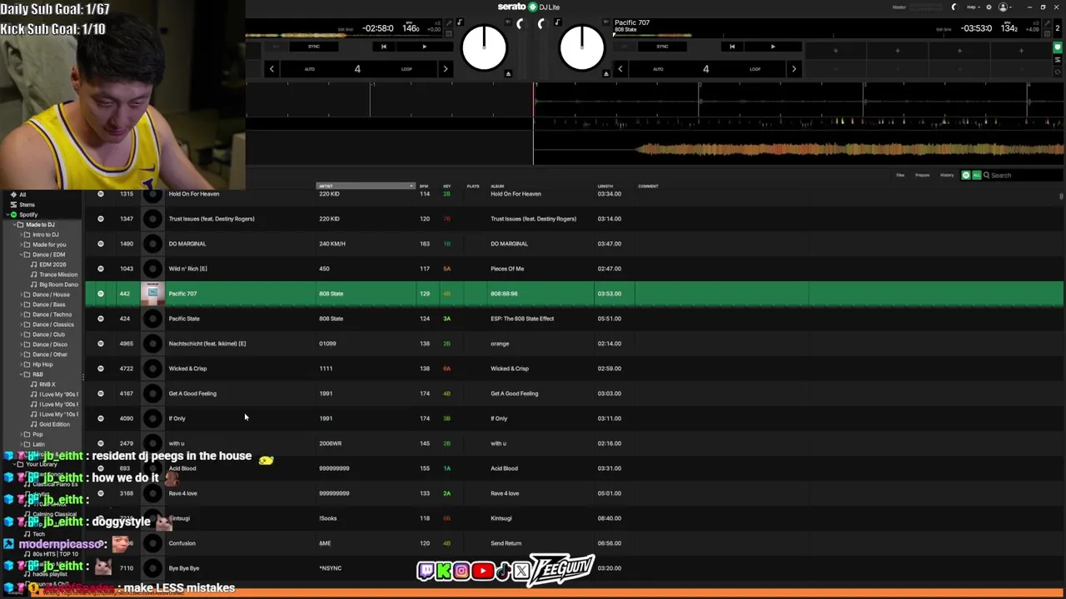Screen dimensions: 1066x599
Task: Increase right deck loop size arrow
Action: click(794, 69)
